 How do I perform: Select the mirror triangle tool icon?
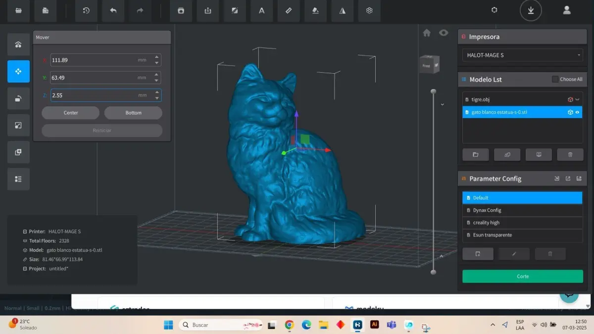[x=343, y=10]
